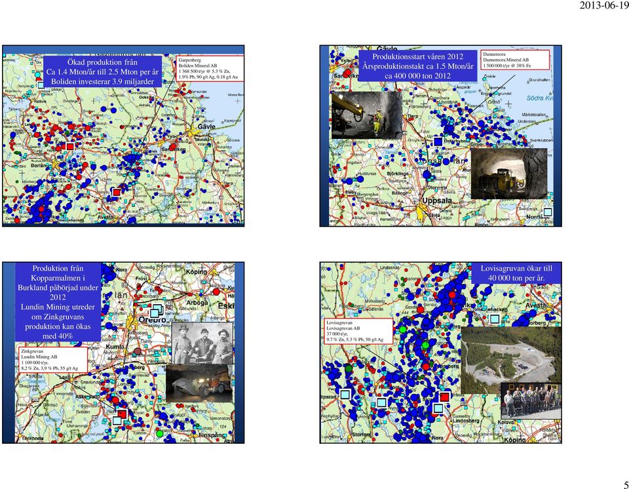This screenshot has width=629, height=489.
Task: Click the stacked light blue squares above Örebro
Action: coord(156,311)
